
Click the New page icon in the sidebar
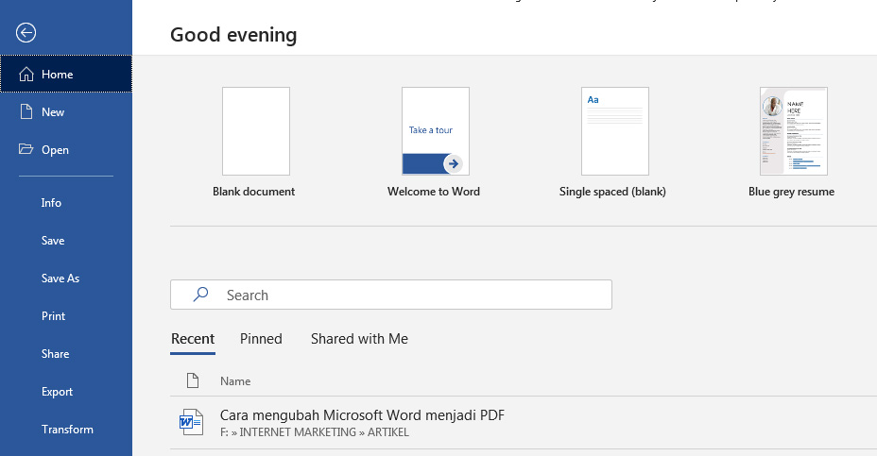click(26, 111)
